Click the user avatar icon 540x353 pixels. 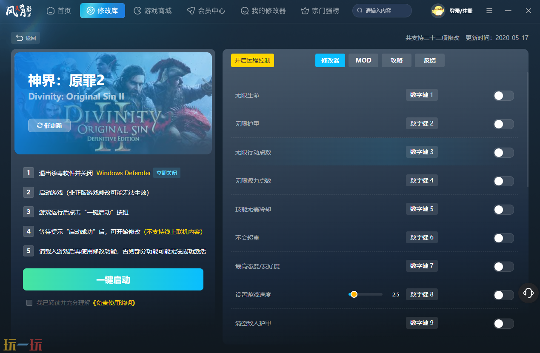pos(438,11)
